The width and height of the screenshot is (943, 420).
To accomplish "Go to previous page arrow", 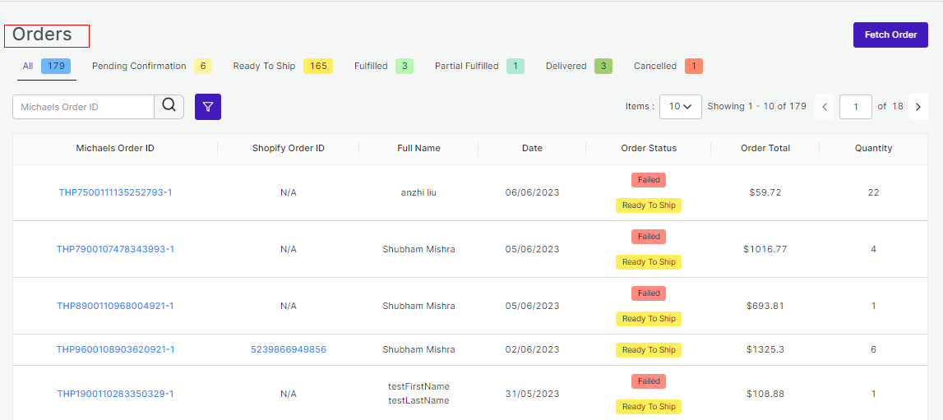I will pos(825,107).
